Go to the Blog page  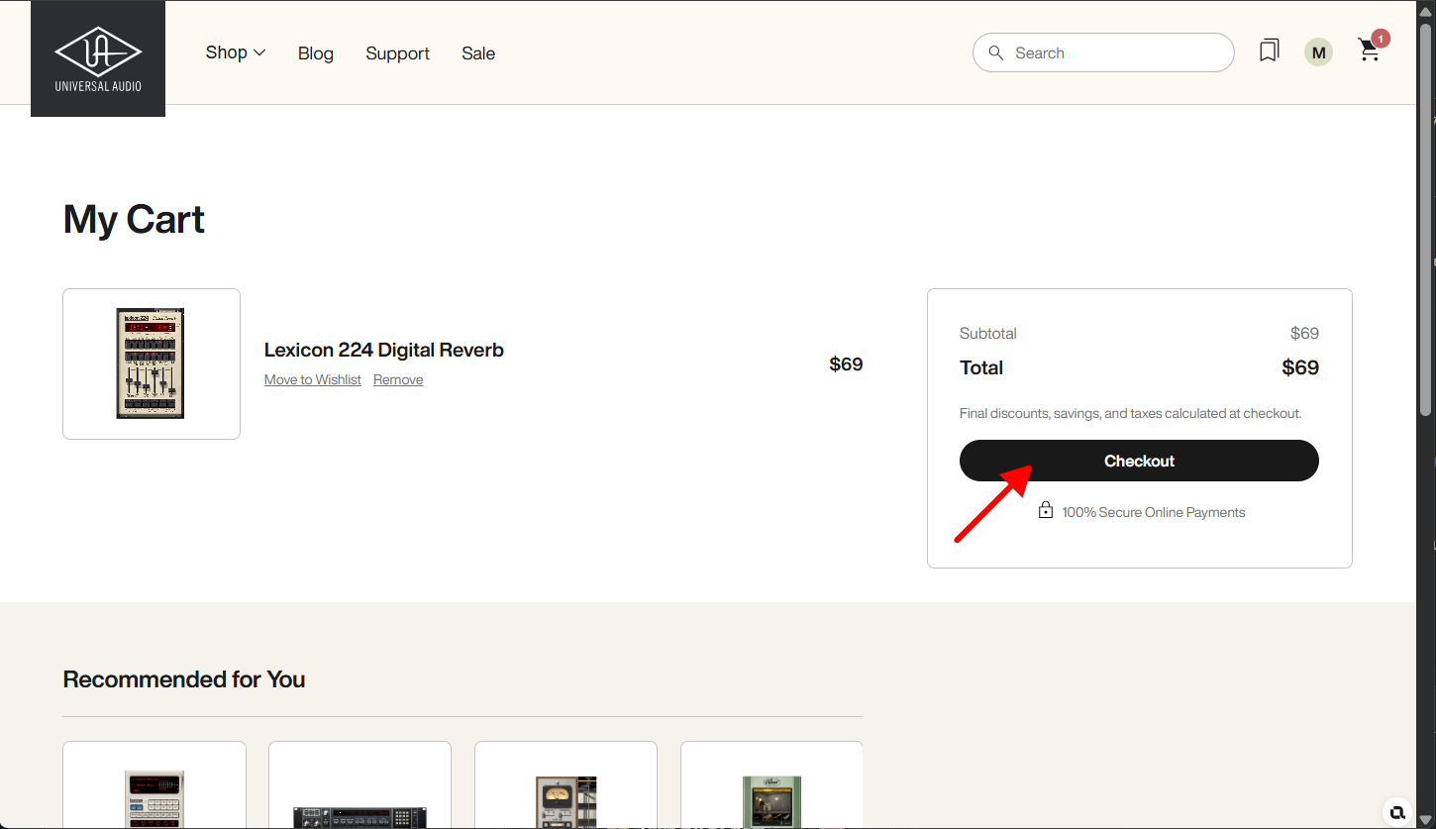click(x=316, y=53)
